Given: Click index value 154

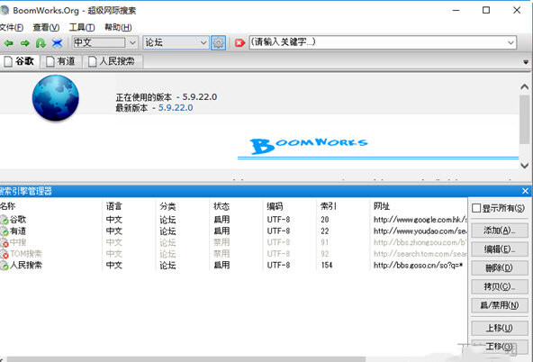Looking at the screenshot, I should point(327,265).
